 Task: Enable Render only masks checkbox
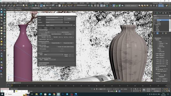(x=57, y=47)
